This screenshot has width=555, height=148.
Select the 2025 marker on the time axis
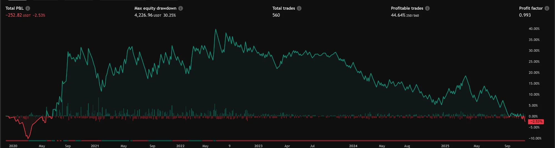(x=445, y=146)
